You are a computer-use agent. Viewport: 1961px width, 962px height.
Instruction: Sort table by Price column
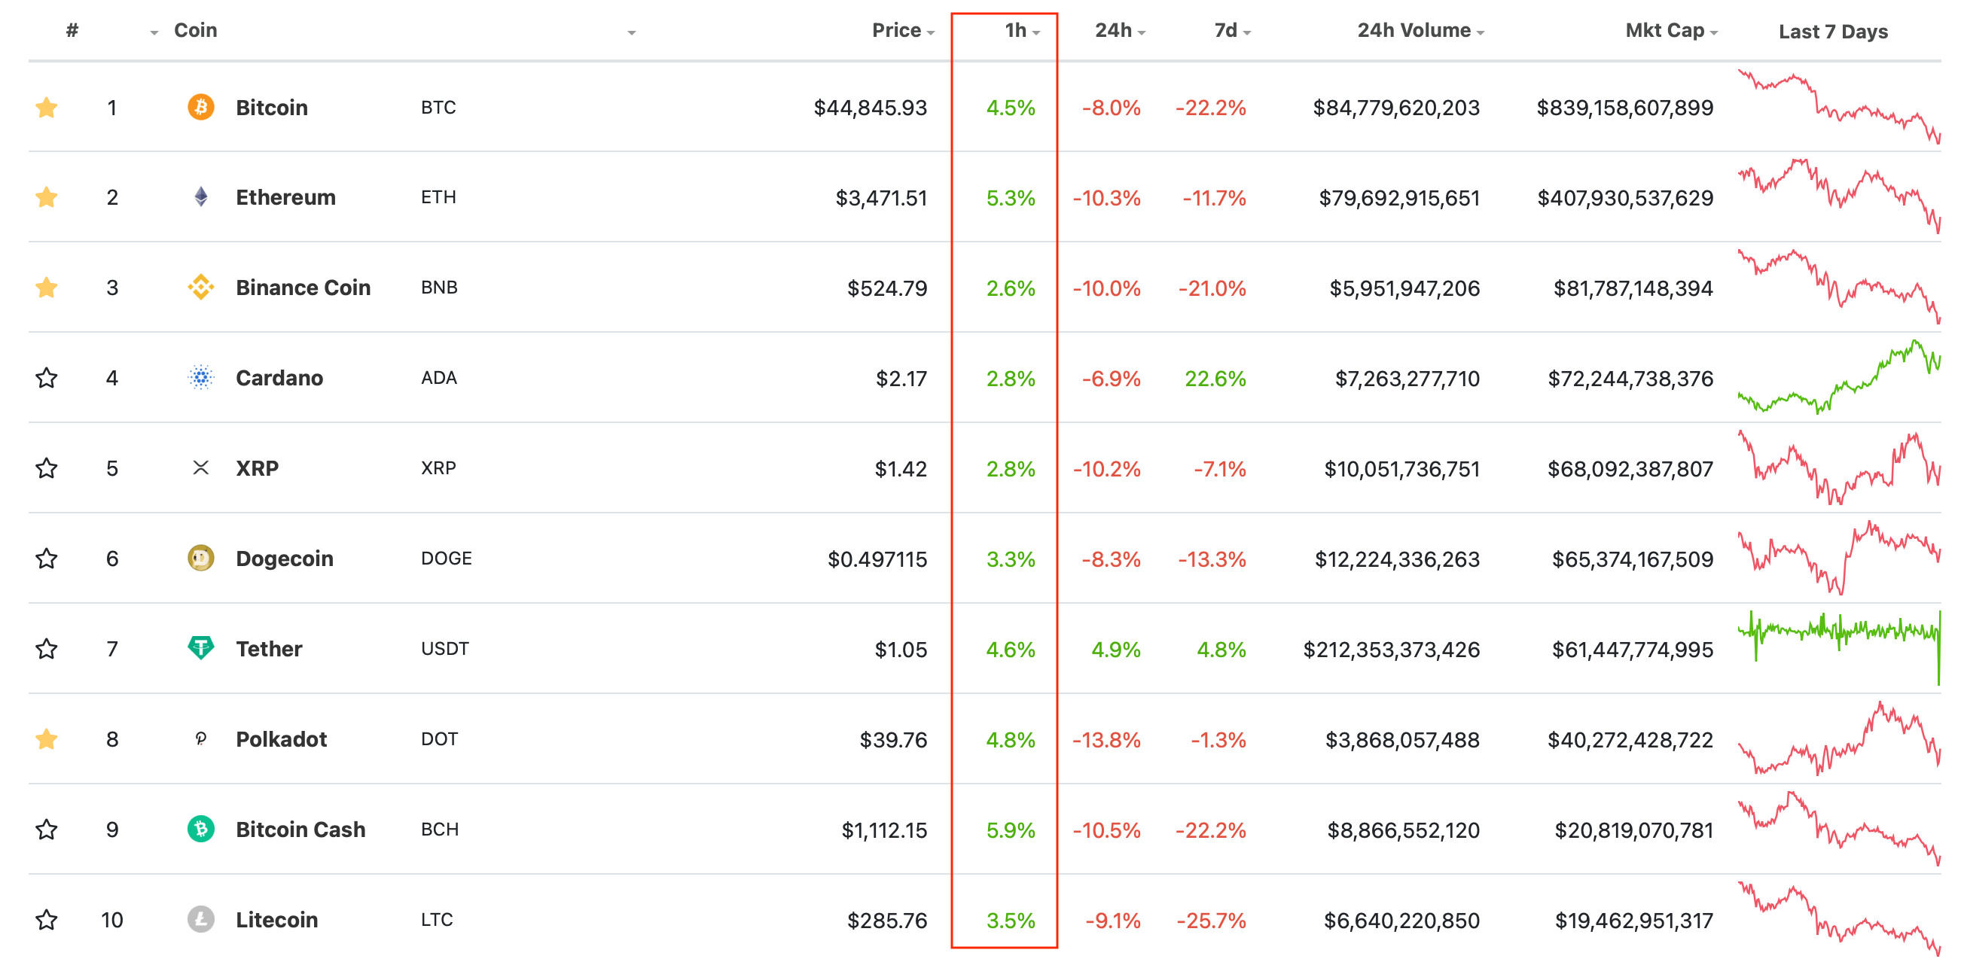pos(903,30)
